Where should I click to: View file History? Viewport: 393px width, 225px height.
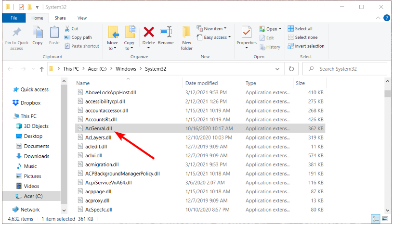pos(270,47)
